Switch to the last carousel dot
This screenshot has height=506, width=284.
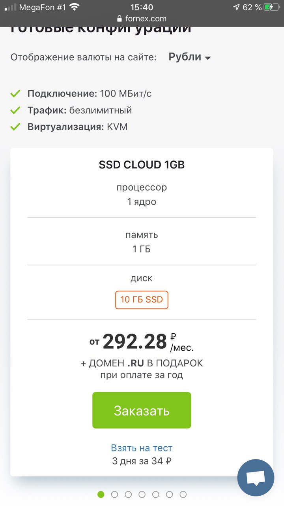183,494
